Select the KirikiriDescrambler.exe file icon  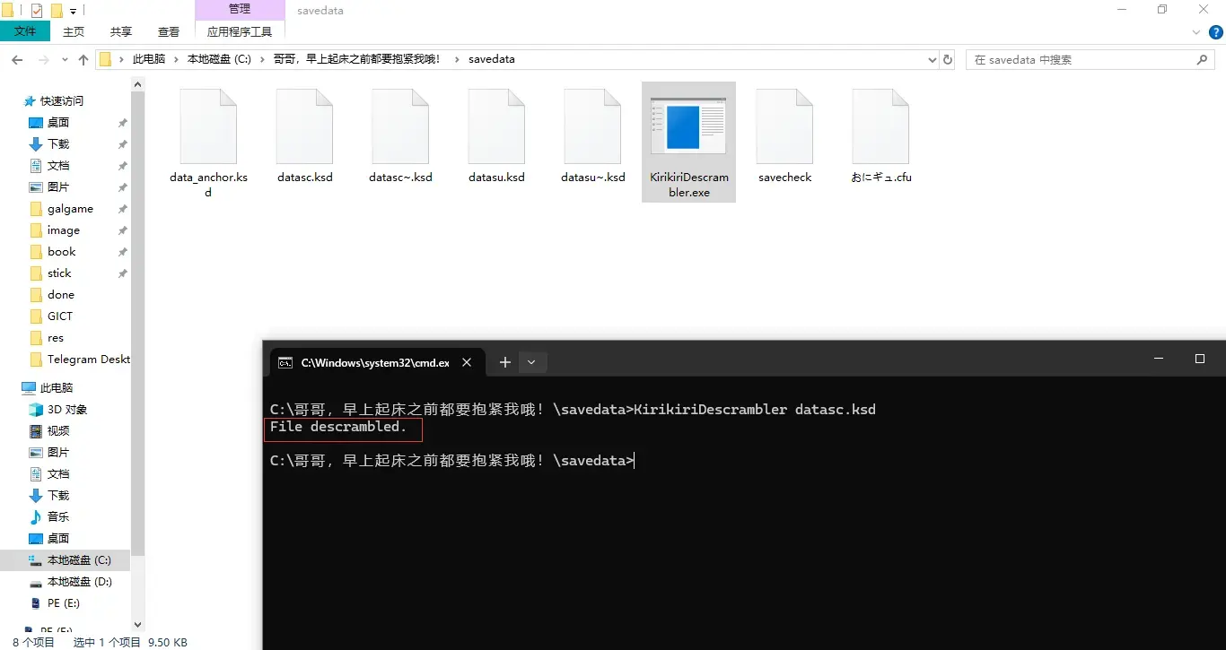(x=688, y=126)
